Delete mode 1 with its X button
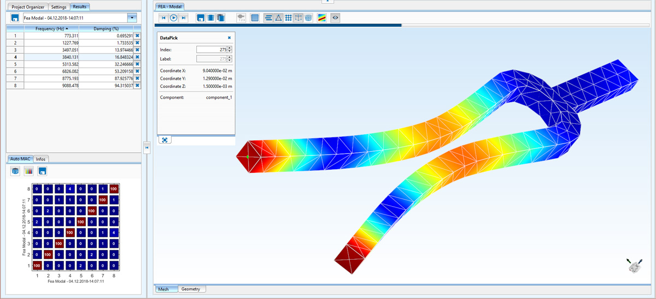 tap(137, 35)
